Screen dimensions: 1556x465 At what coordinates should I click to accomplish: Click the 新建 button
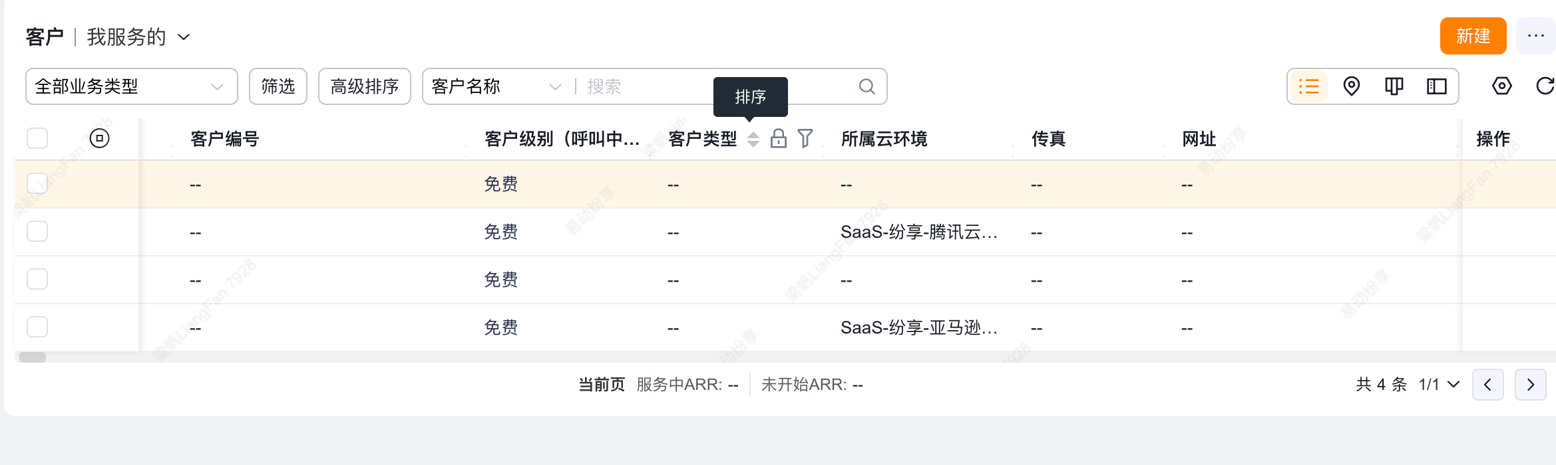[1472, 36]
